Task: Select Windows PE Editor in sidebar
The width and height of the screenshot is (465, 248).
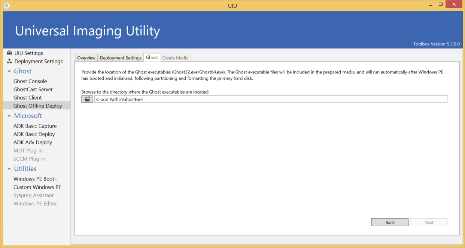Action: tap(36, 204)
